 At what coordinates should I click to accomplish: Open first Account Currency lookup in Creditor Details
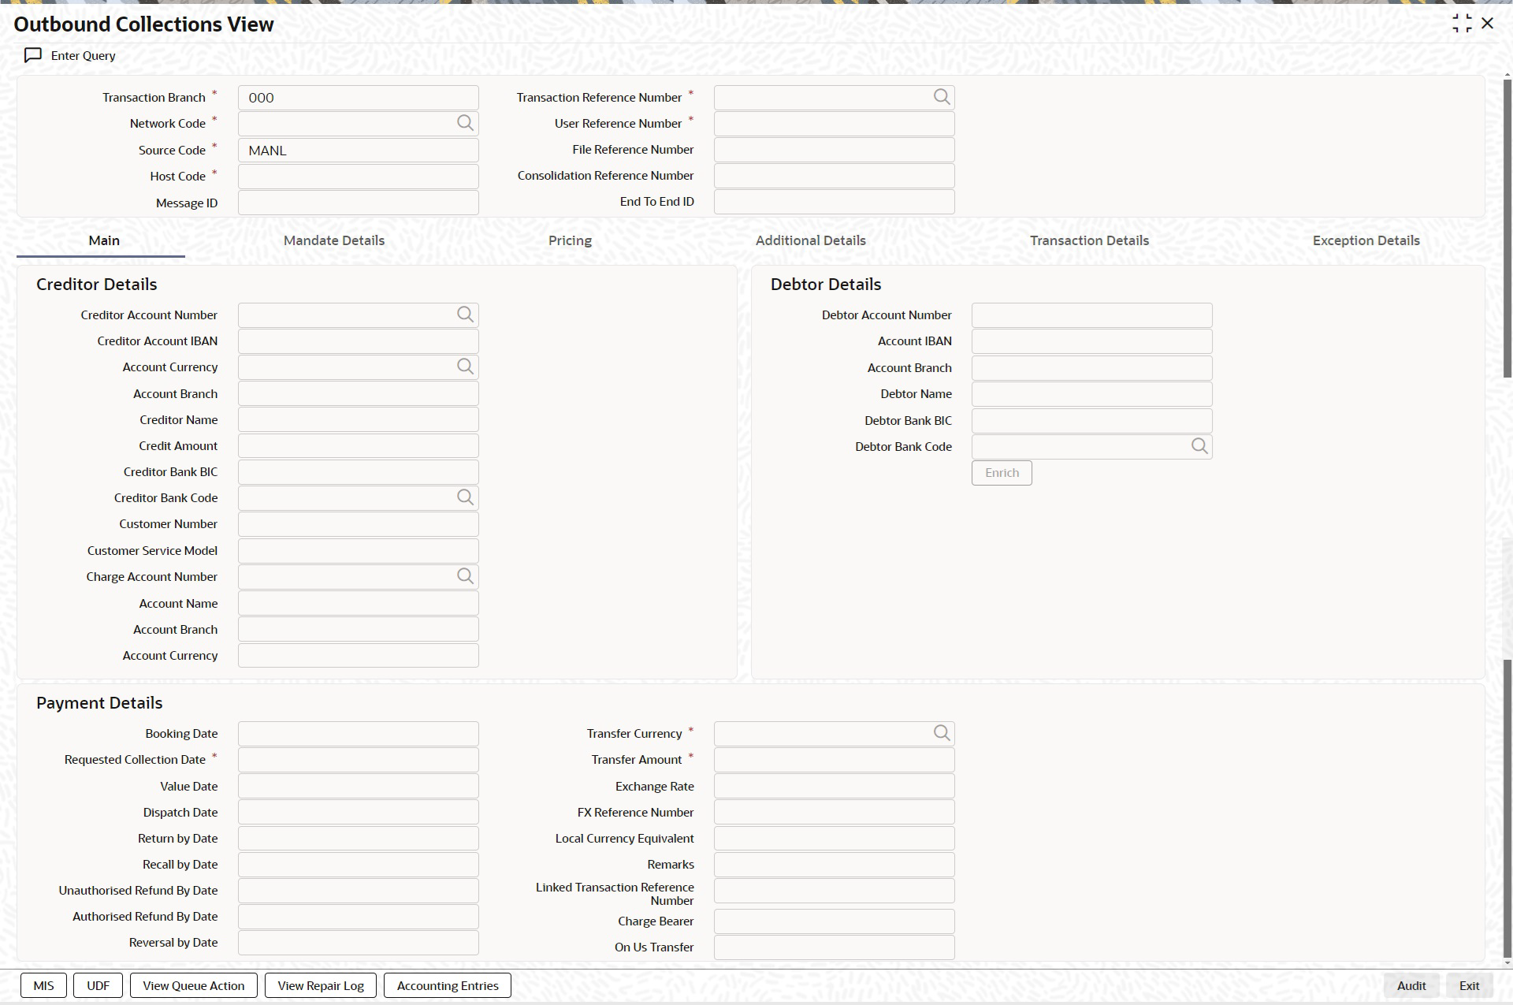[x=465, y=367]
